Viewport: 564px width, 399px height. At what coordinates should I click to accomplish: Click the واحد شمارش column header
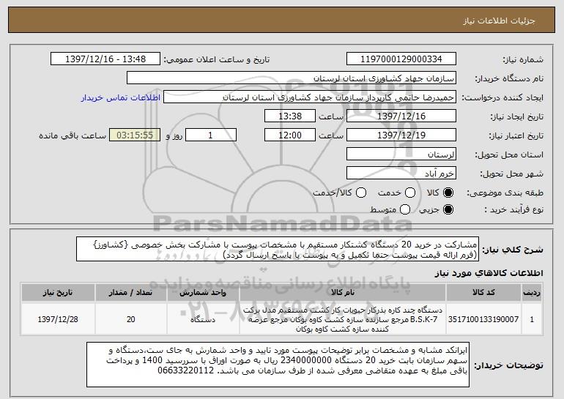click(203, 293)
